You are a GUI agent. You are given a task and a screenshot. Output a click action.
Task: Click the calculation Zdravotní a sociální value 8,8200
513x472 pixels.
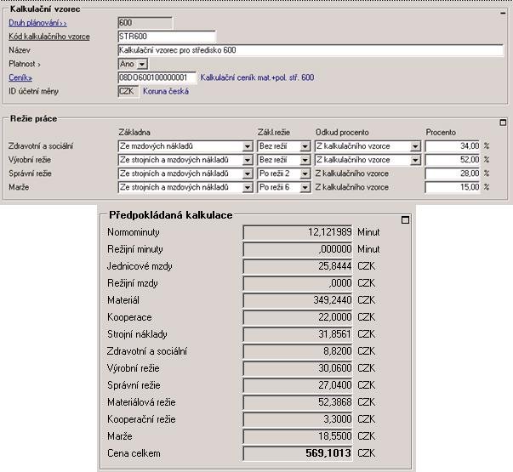pyautogui.click(x=298, y=351)
